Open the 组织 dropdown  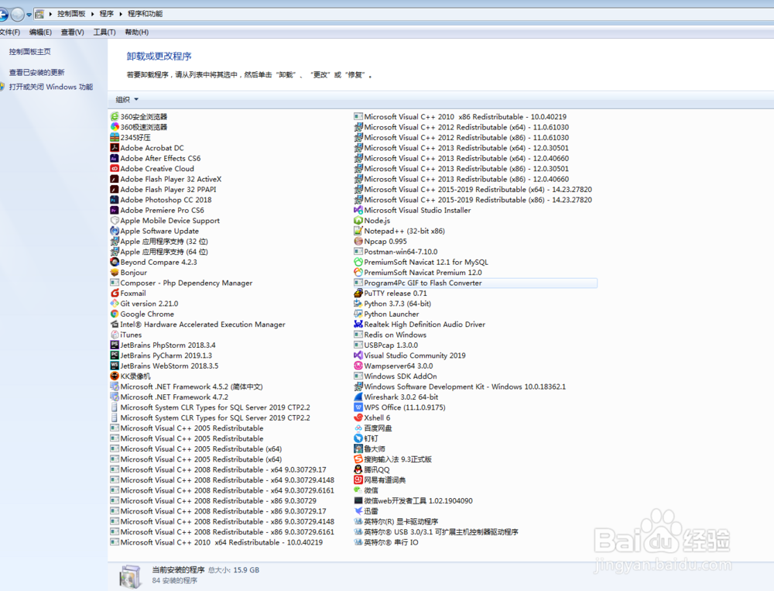coord(127,99)
